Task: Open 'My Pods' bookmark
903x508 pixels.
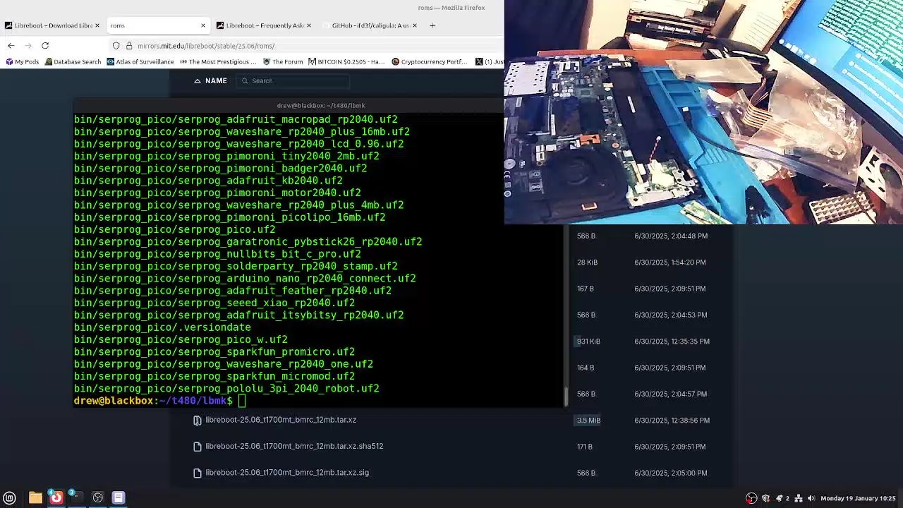Action: coord(23,62)
